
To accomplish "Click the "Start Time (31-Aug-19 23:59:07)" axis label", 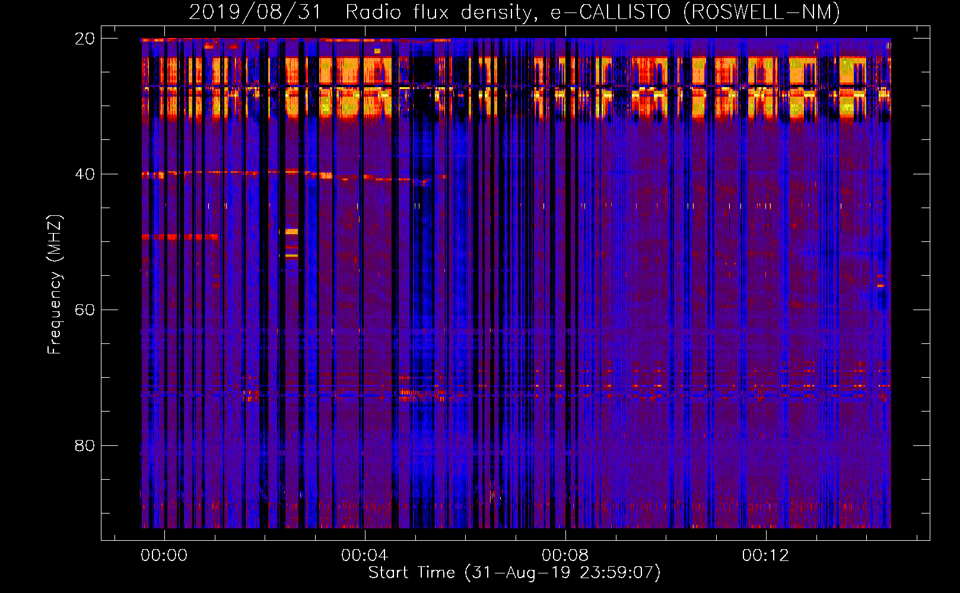I will point(514,573).
